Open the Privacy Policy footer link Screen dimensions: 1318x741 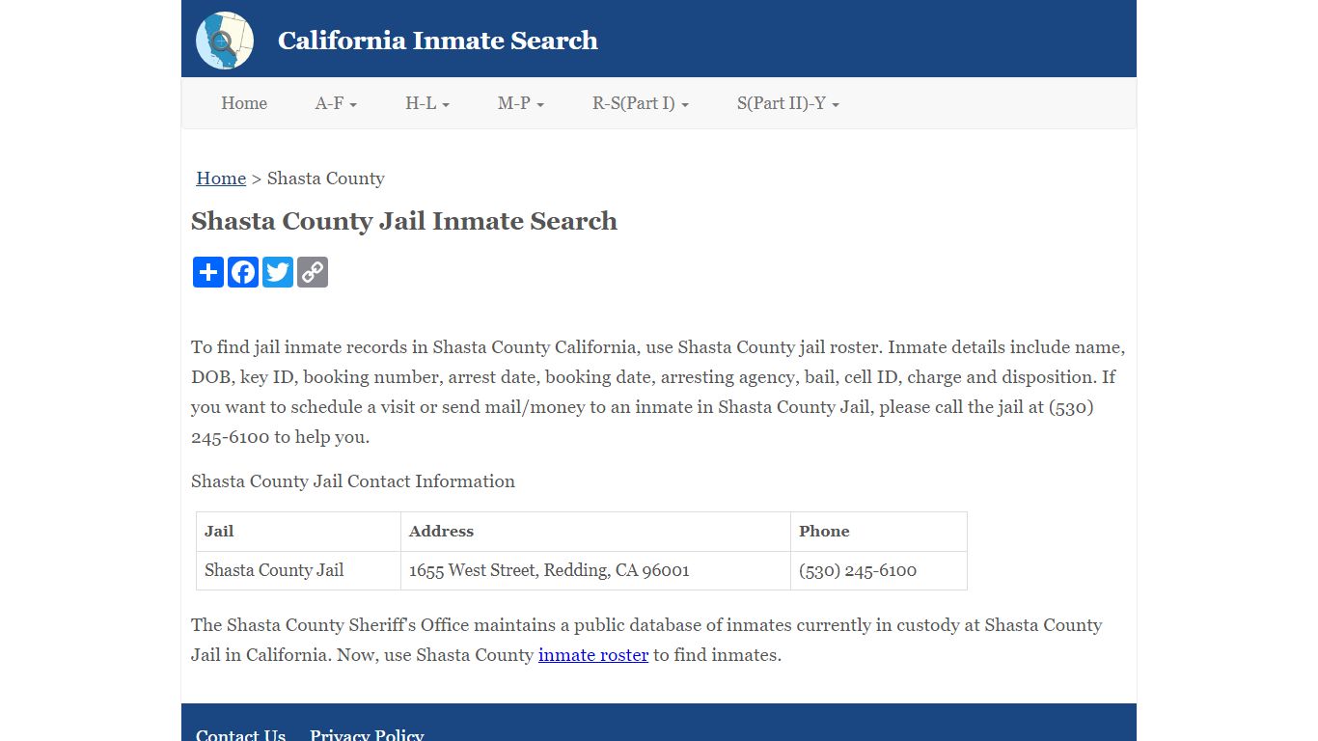(367, 735)
